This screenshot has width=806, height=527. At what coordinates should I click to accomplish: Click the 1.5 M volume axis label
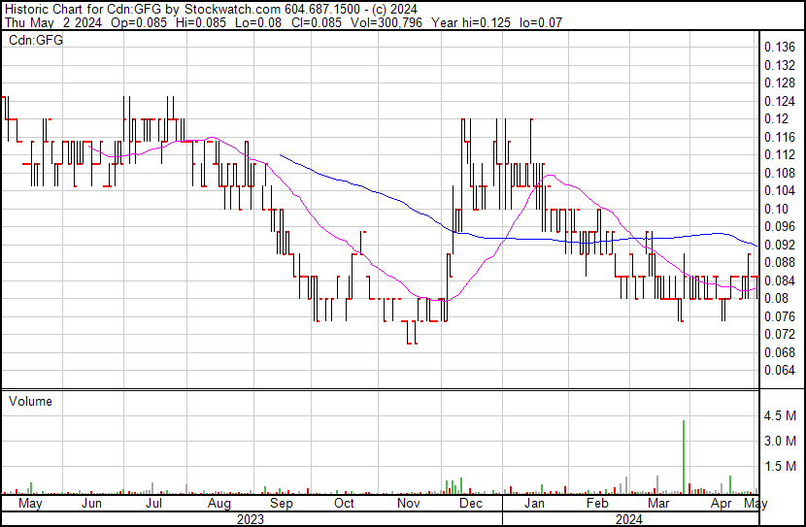tap(780, 467)
